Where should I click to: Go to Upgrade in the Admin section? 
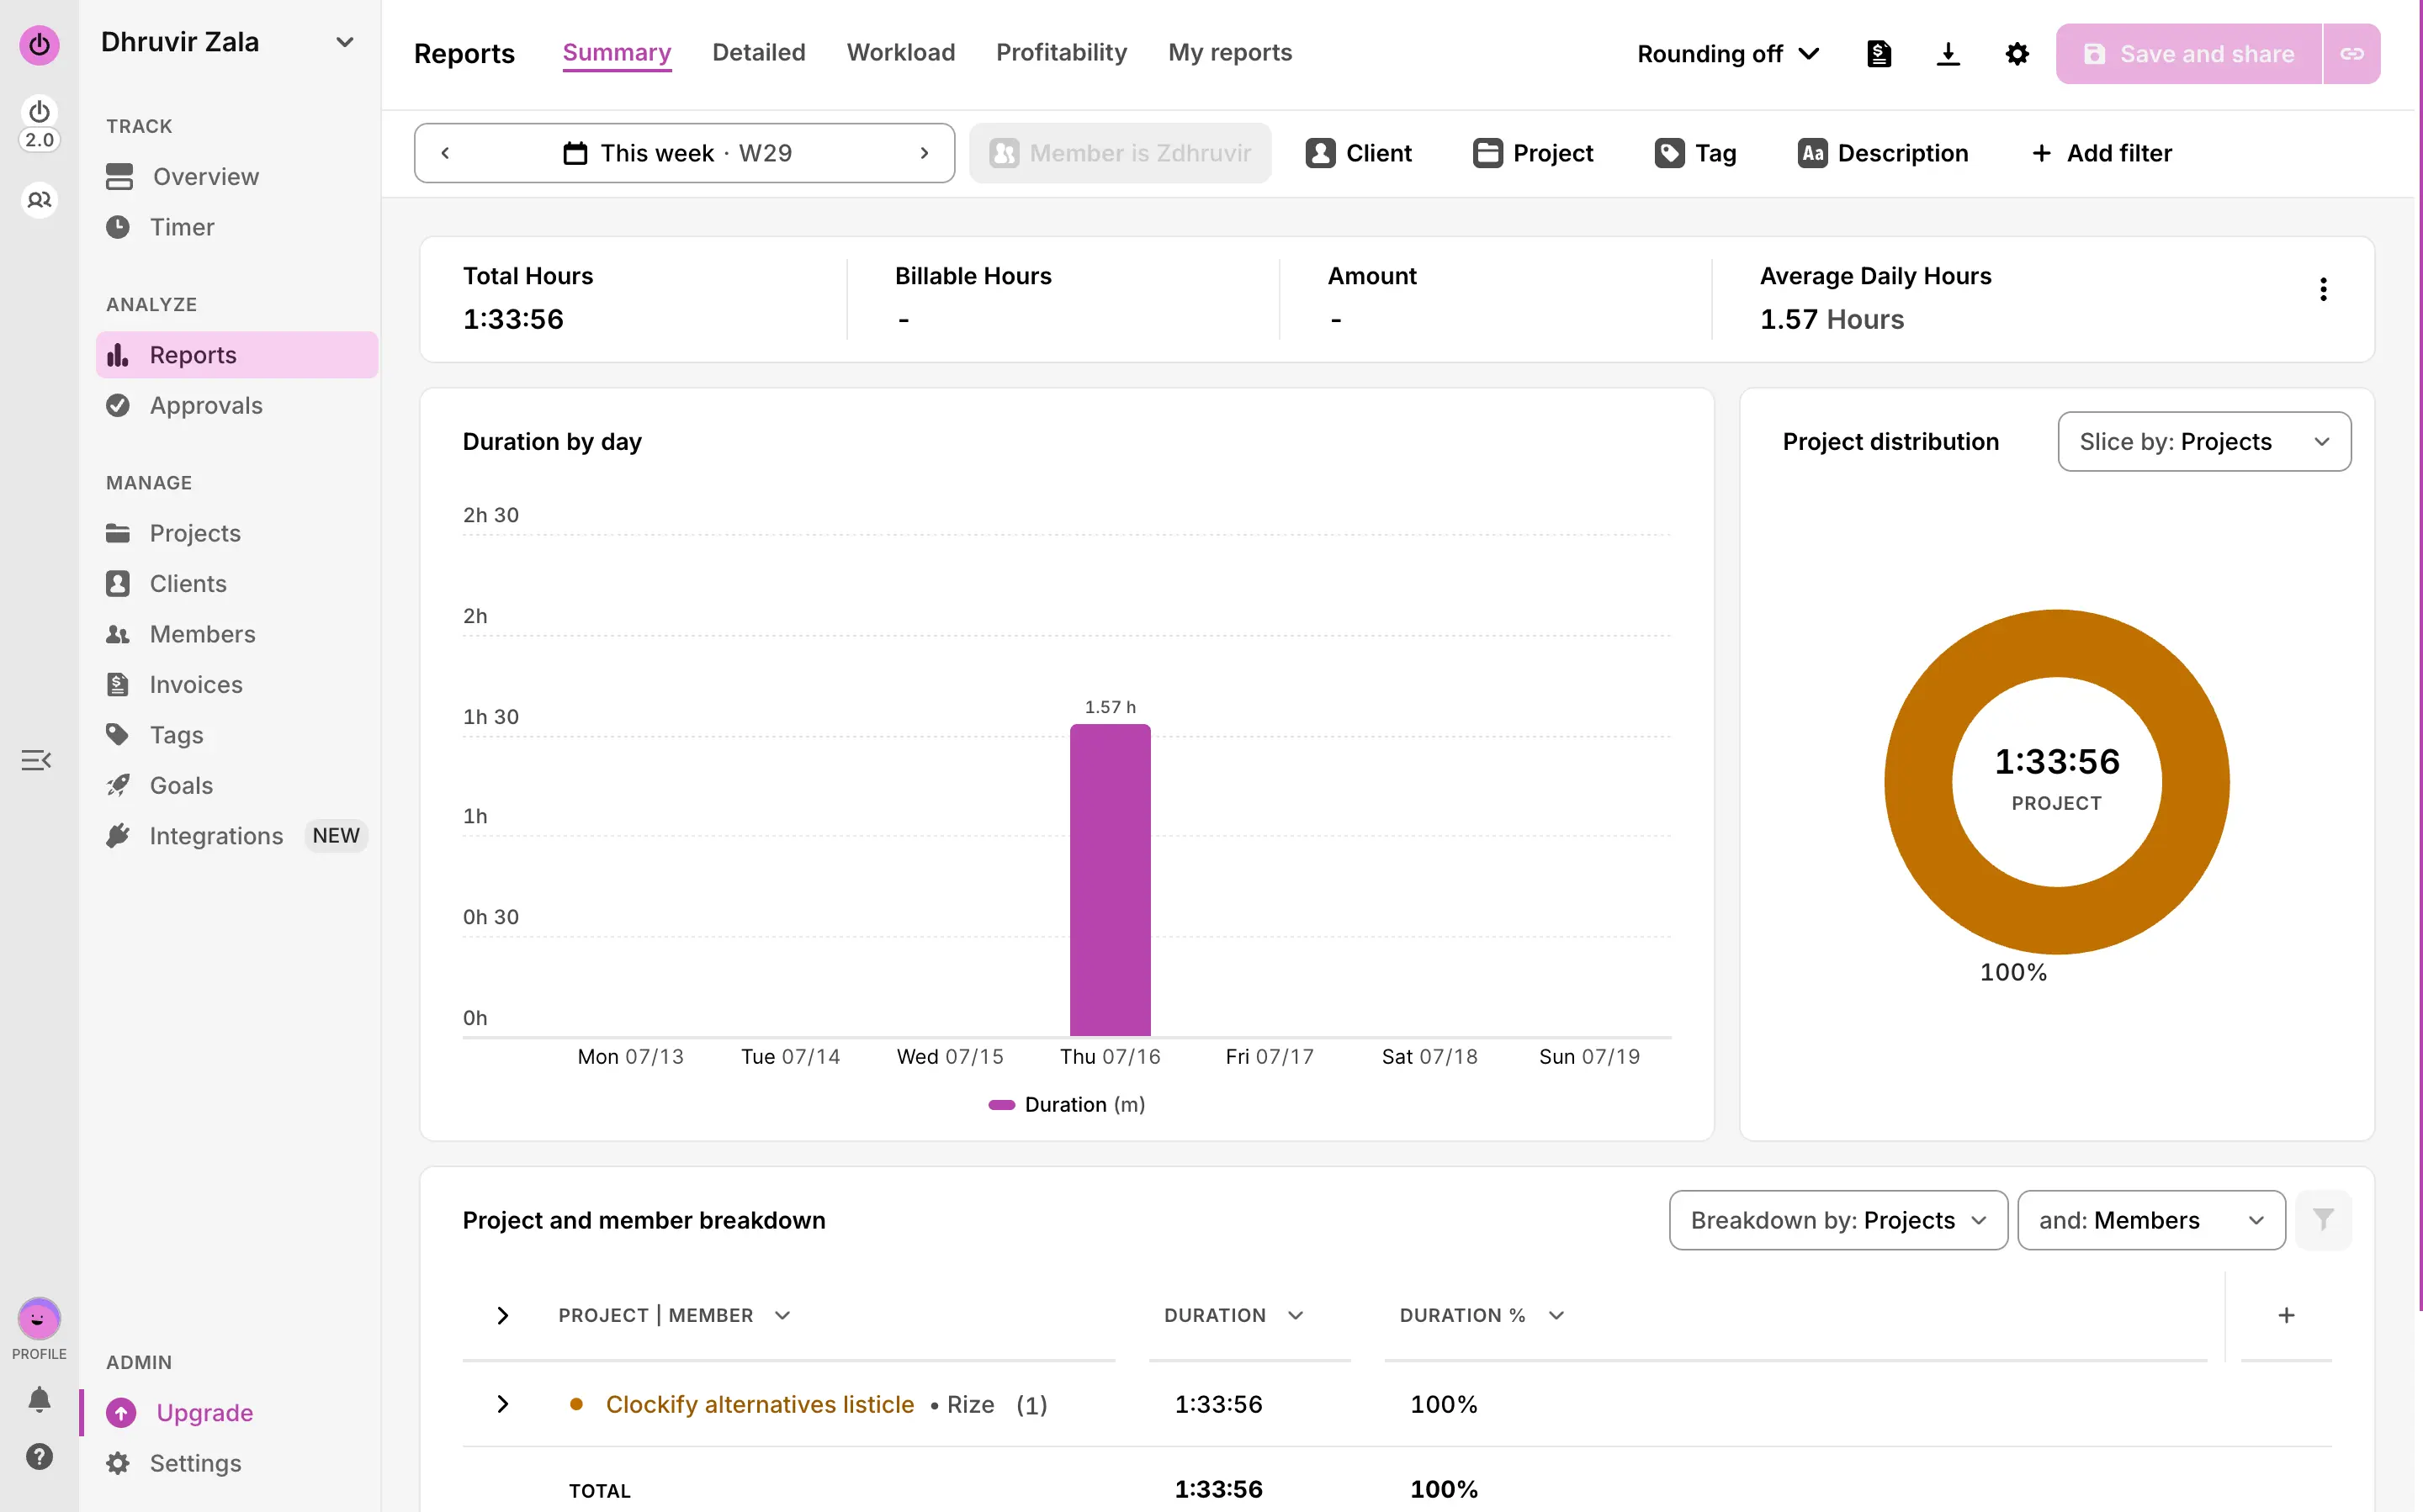204,1412
